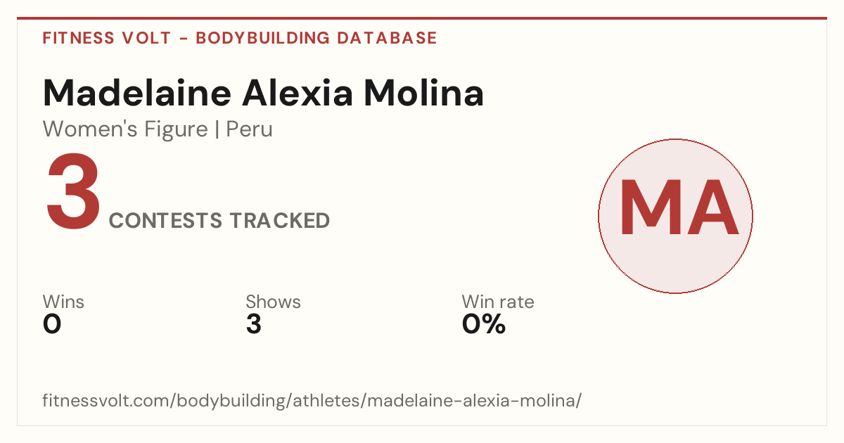Click the Win rate label
Screen dimensions: 844x443
pos(498,302)
